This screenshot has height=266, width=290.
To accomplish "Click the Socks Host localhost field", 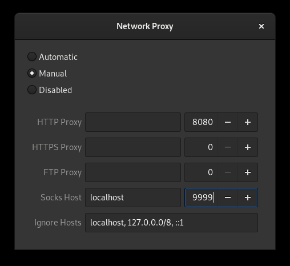I will point(133,198).
